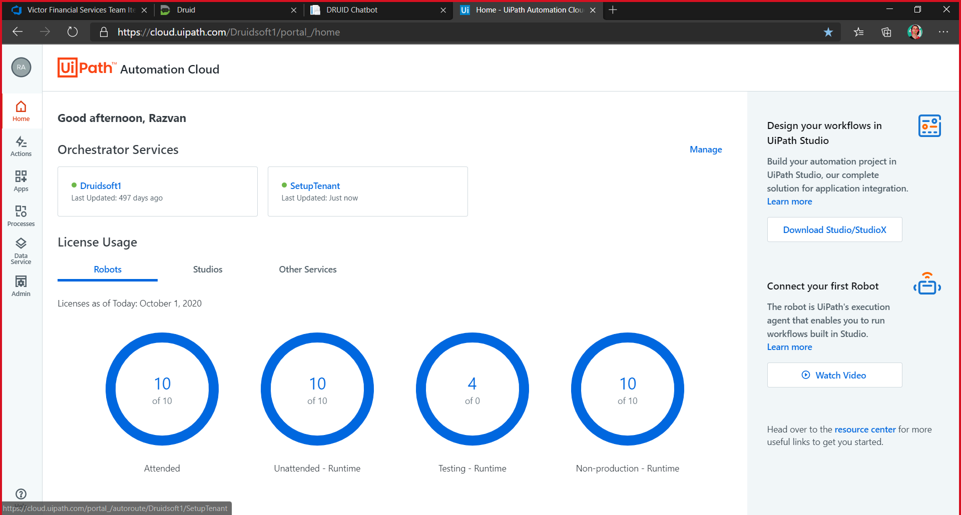
Task: Open the resource center link
Action: pos(865,429)
